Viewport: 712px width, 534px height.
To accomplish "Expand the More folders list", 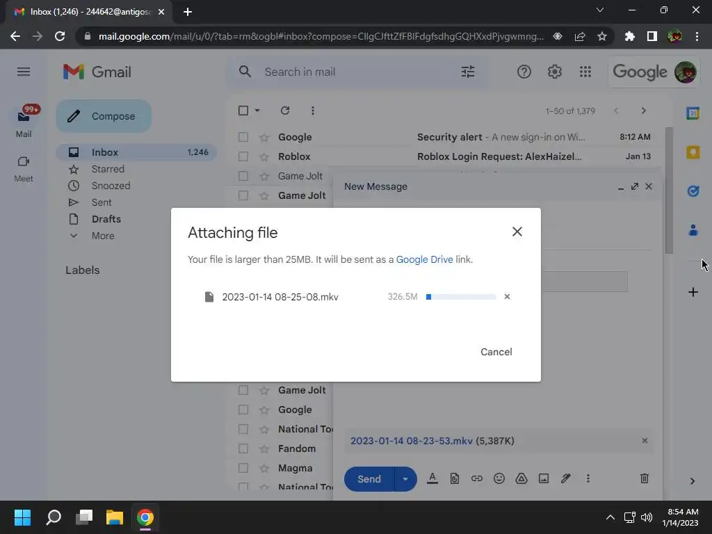I will pyautogui.click(x=103, y=236).
